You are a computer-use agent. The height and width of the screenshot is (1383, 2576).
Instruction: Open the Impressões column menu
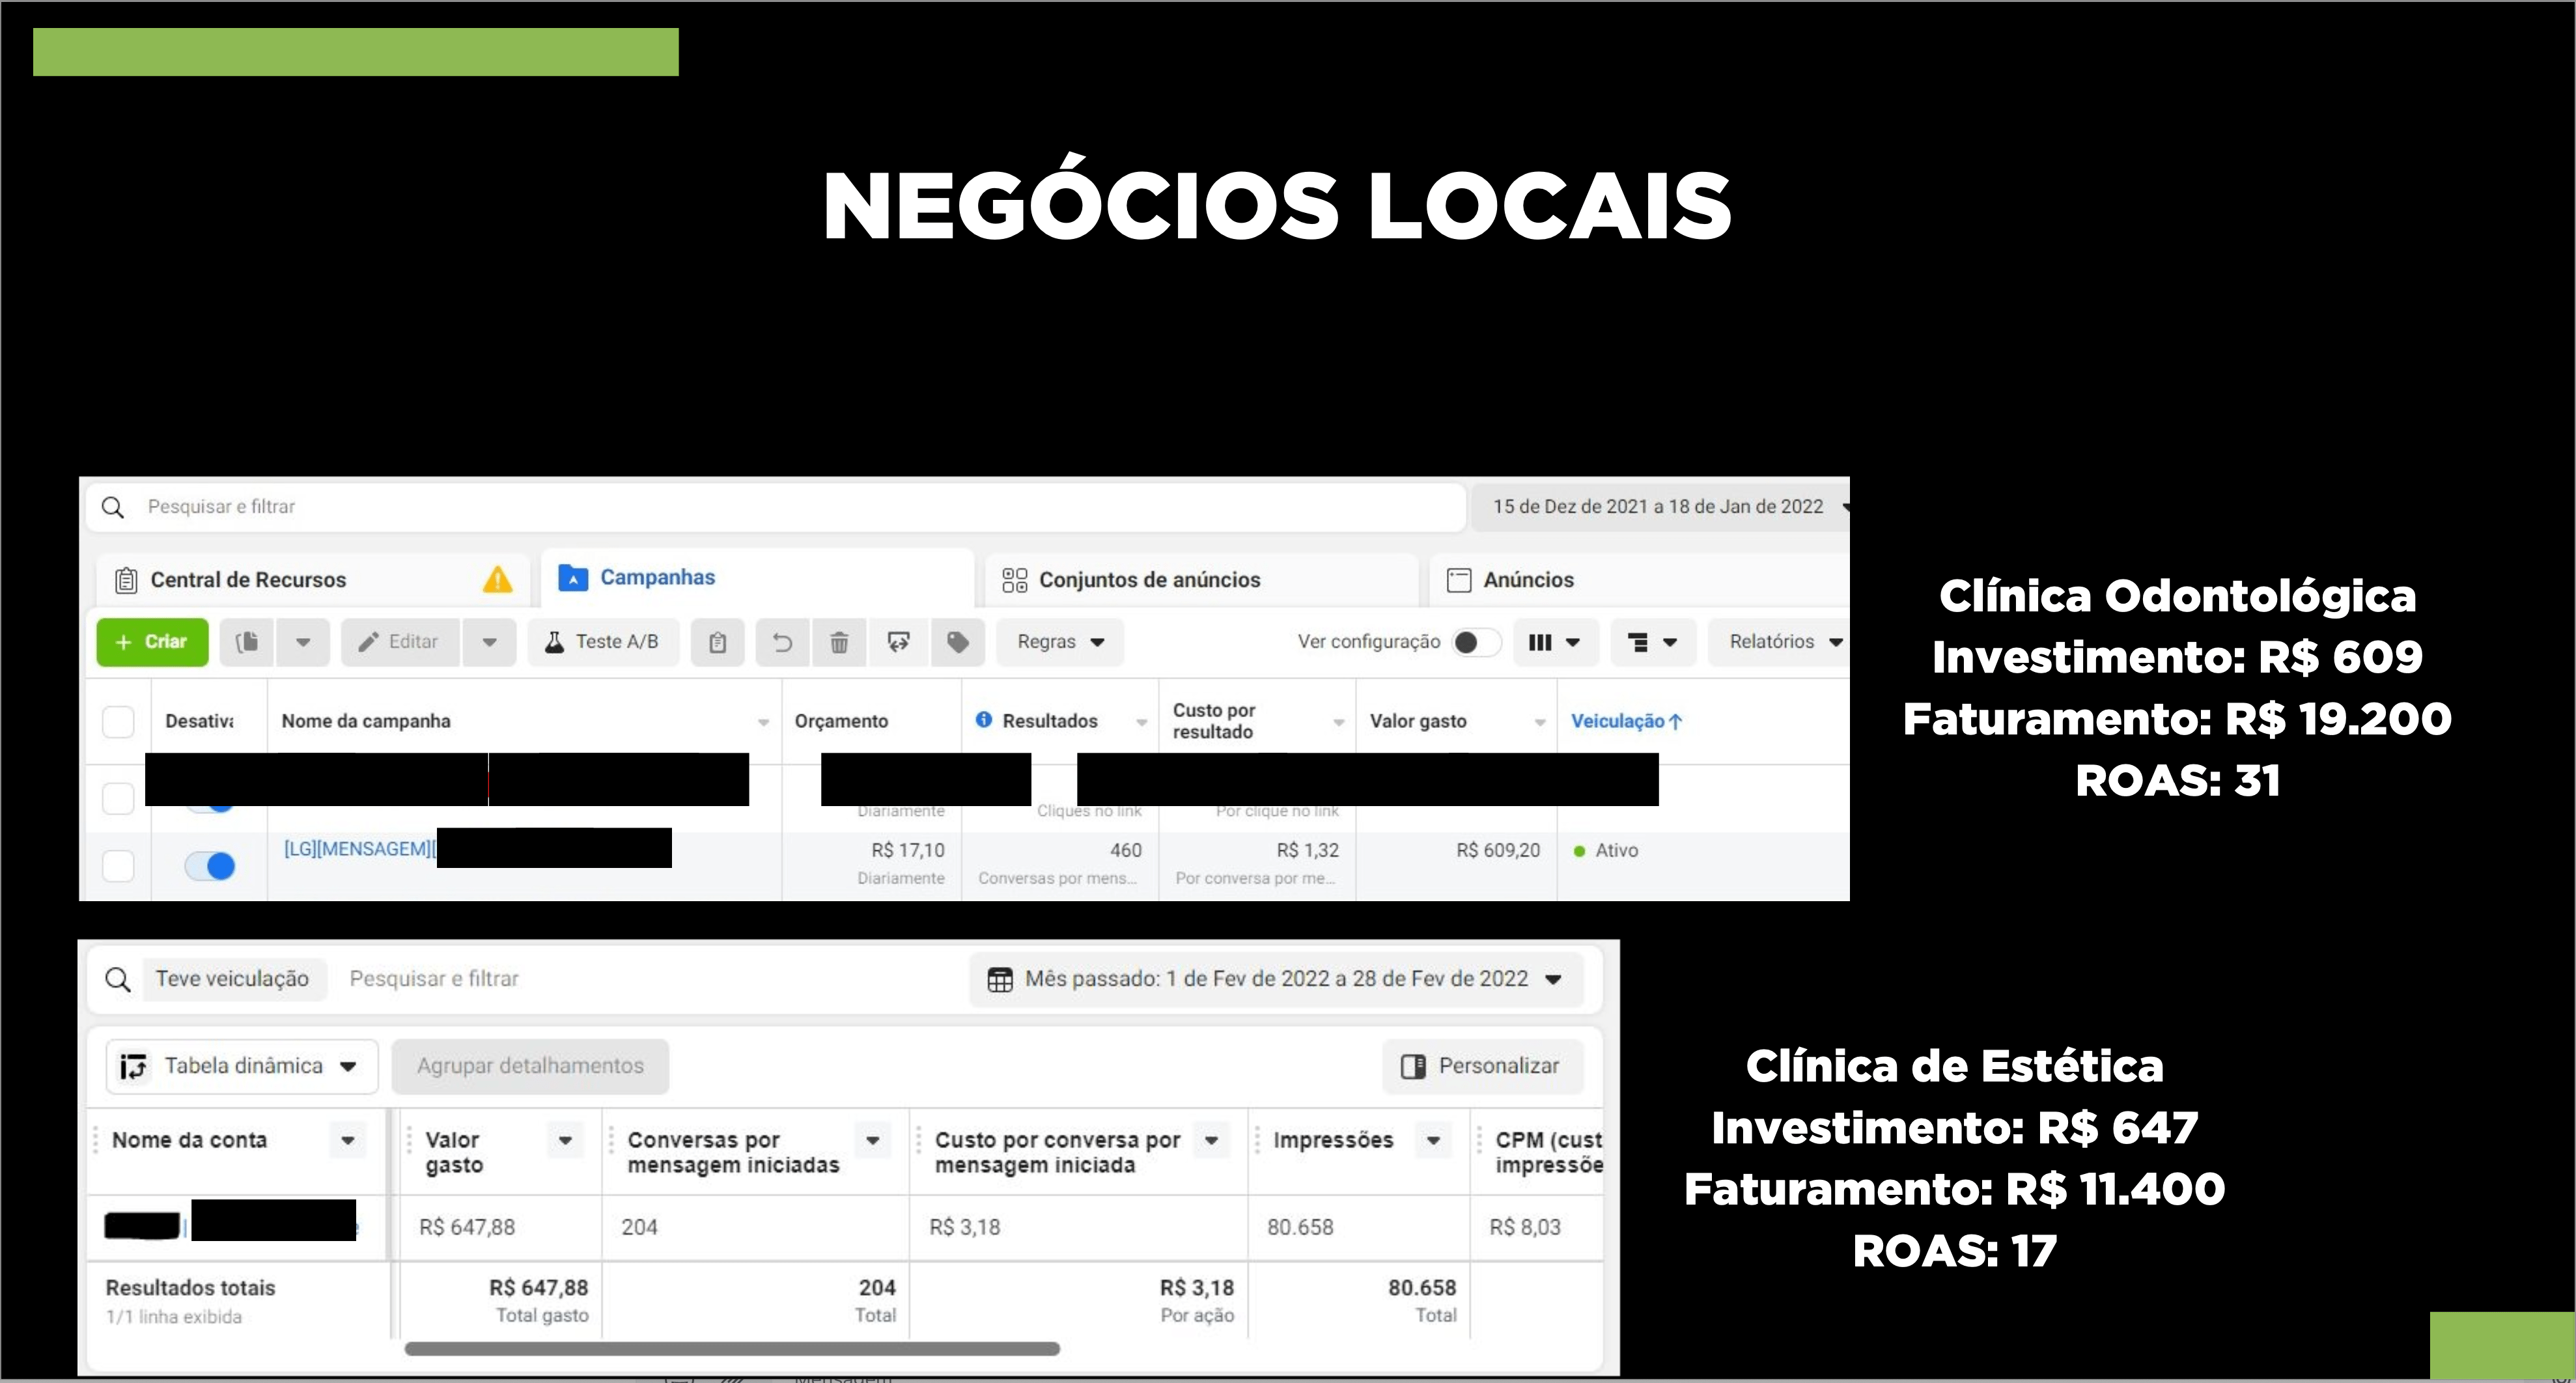(1433, 1140)
